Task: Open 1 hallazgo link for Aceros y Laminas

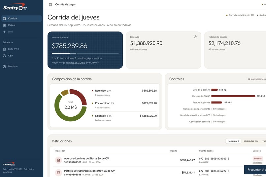Action: point(257,162)
